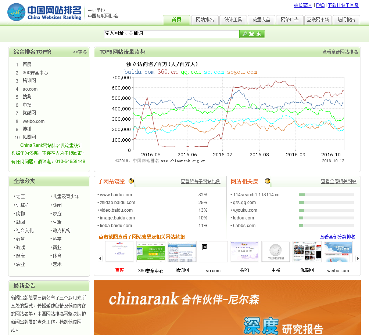Image resolution: width=369 pixels, height=335 pixels.
Task: Open the 计算机 category
Action: [22, 205]
